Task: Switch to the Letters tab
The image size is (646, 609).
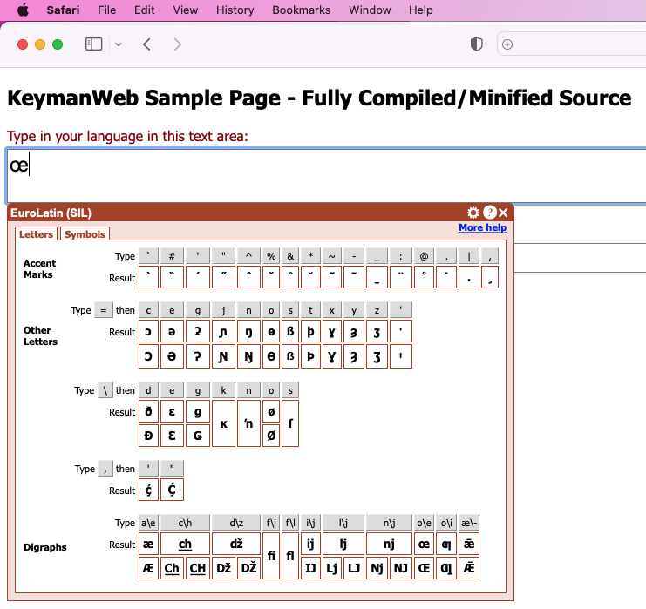Action: 36,233
